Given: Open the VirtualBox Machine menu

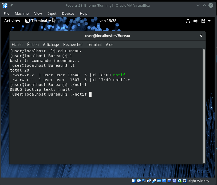Looking at the screenshot, I should [22, 13].
